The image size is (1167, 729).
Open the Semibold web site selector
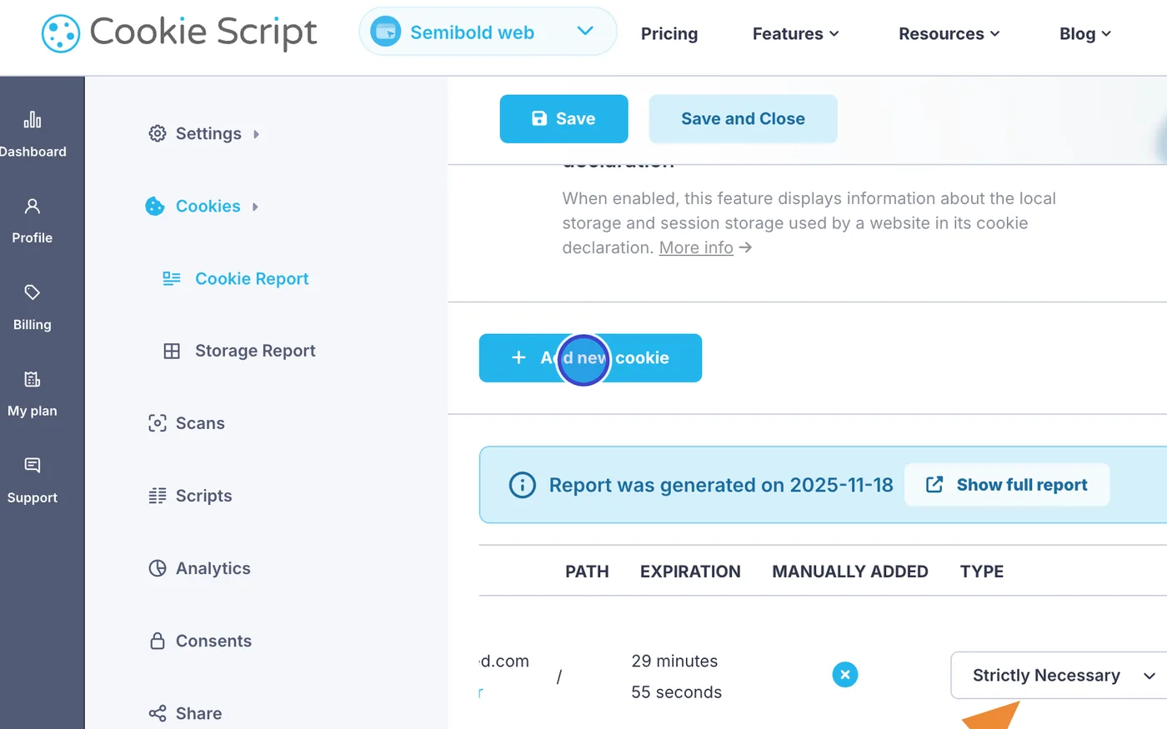point(488,32)
